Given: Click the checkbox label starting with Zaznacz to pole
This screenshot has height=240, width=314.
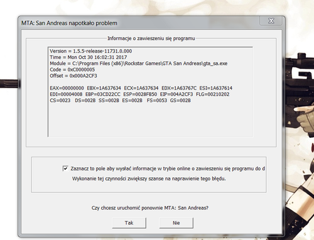Looking at the screenshot, I should pos(168,169).
